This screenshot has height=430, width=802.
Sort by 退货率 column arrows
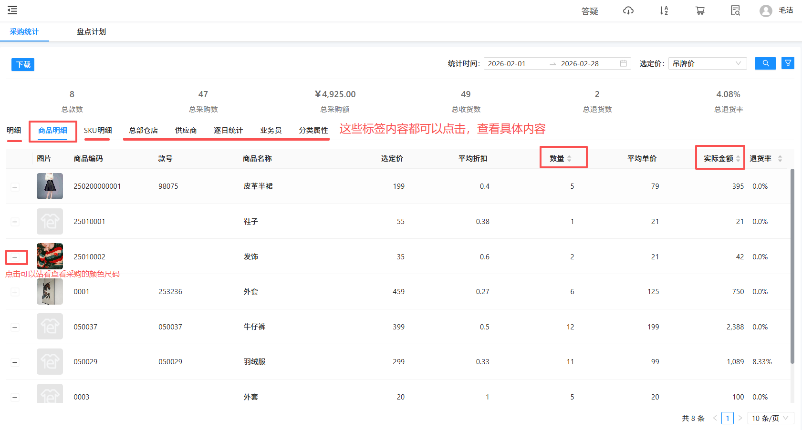(780, 159)
